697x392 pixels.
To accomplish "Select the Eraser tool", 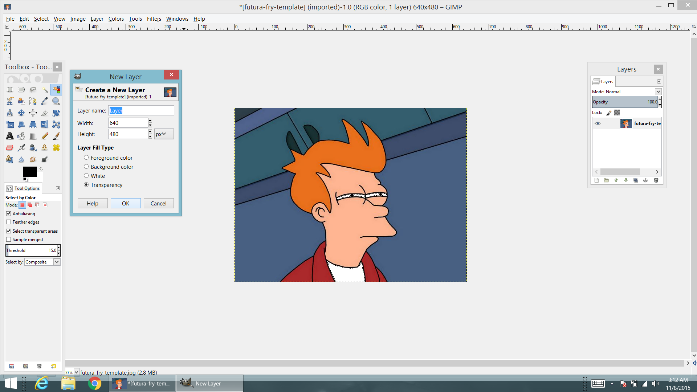I will (x=10, y=148).
